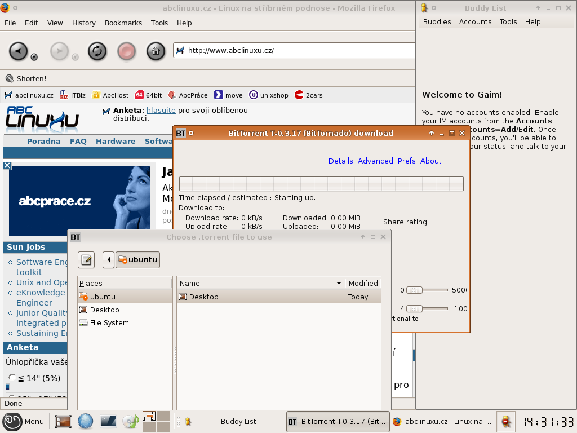577x433 pixels.
Task: Click the path back arrow in file chooser
Action: pos(108,260)
